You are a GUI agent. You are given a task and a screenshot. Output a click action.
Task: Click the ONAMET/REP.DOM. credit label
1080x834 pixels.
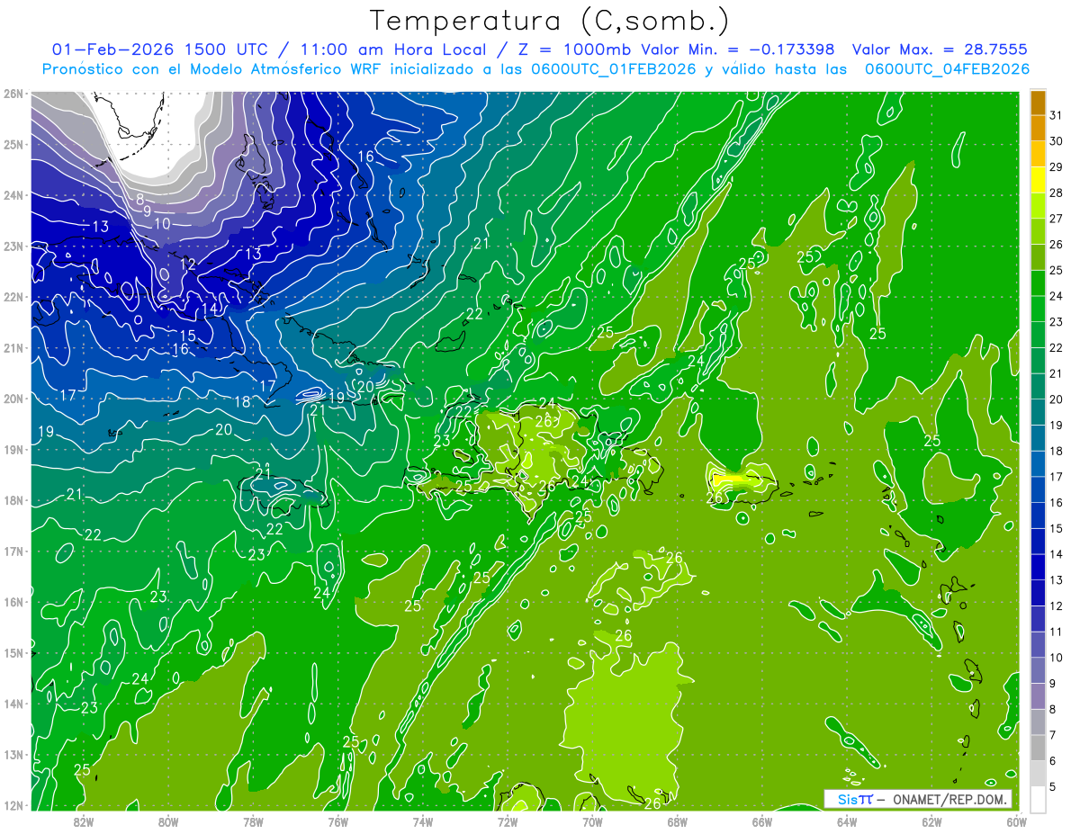948,799
